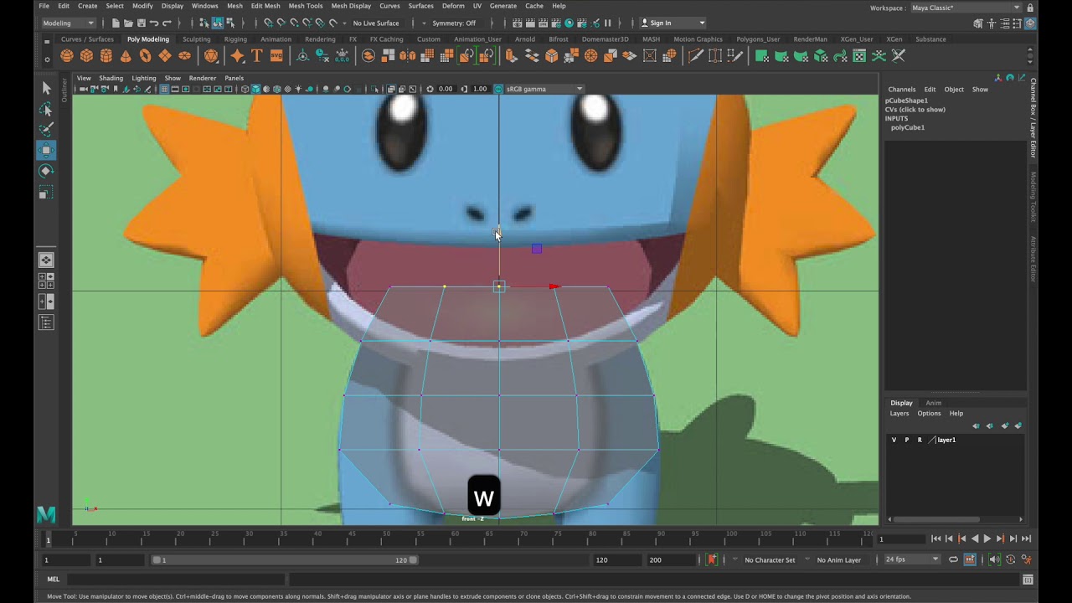Click the MEL command line input
This screenshot has width=1072, height=603.
(x=176, y=579)
